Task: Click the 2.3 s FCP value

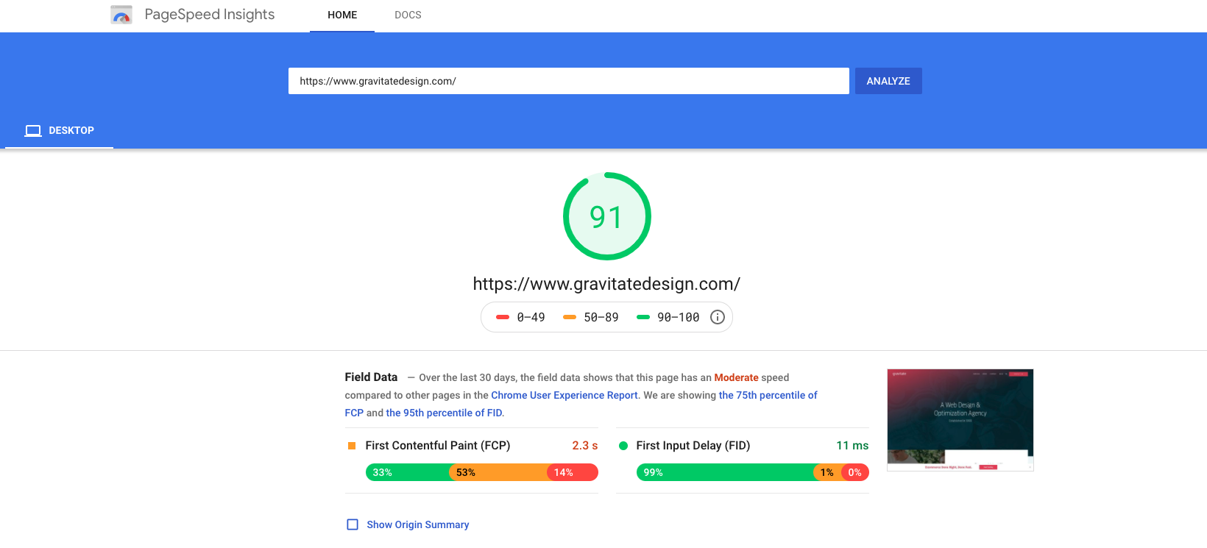Action: [585, 446]
